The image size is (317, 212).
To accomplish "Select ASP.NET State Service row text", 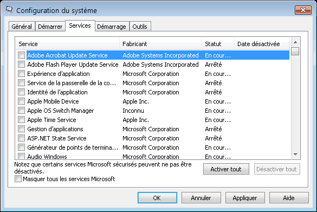I will tap(57, 138).
